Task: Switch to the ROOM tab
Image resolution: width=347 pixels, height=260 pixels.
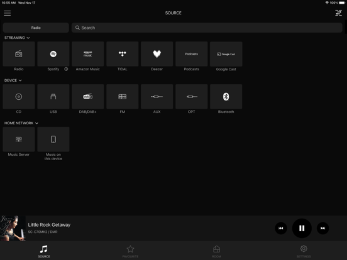Action: click(216, 251)
